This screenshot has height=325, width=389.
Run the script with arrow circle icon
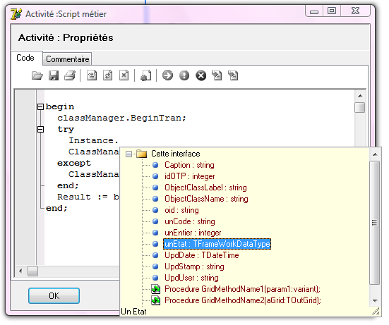click(168, 75)
